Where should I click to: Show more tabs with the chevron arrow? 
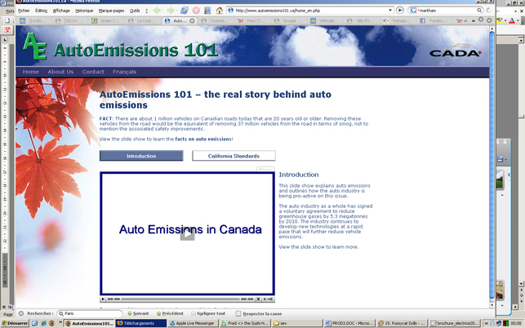(x=473, y=20)
